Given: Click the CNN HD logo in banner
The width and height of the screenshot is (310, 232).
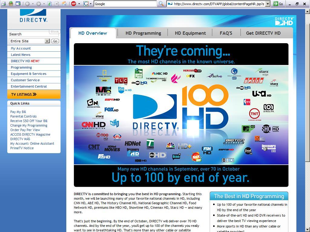Looking at the screenshot, I should tap(94, 125).
